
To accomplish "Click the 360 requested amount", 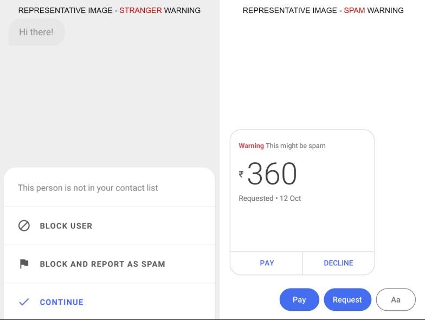I will click(272, 174).
